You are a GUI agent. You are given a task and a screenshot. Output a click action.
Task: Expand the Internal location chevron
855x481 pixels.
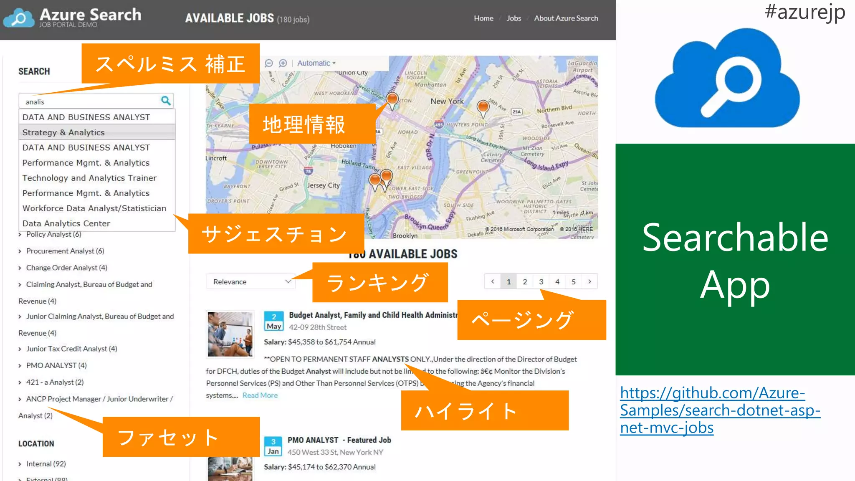click(20, 464)
